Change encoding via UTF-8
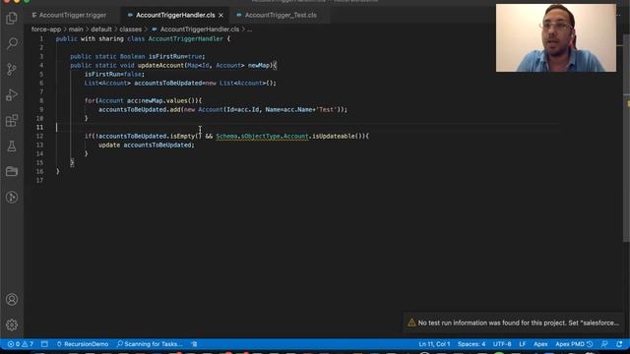This screenshot has height=354, width=630. coord(502,344)
